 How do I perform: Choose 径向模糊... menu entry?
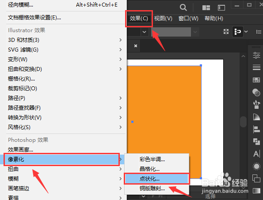[63, 5]
